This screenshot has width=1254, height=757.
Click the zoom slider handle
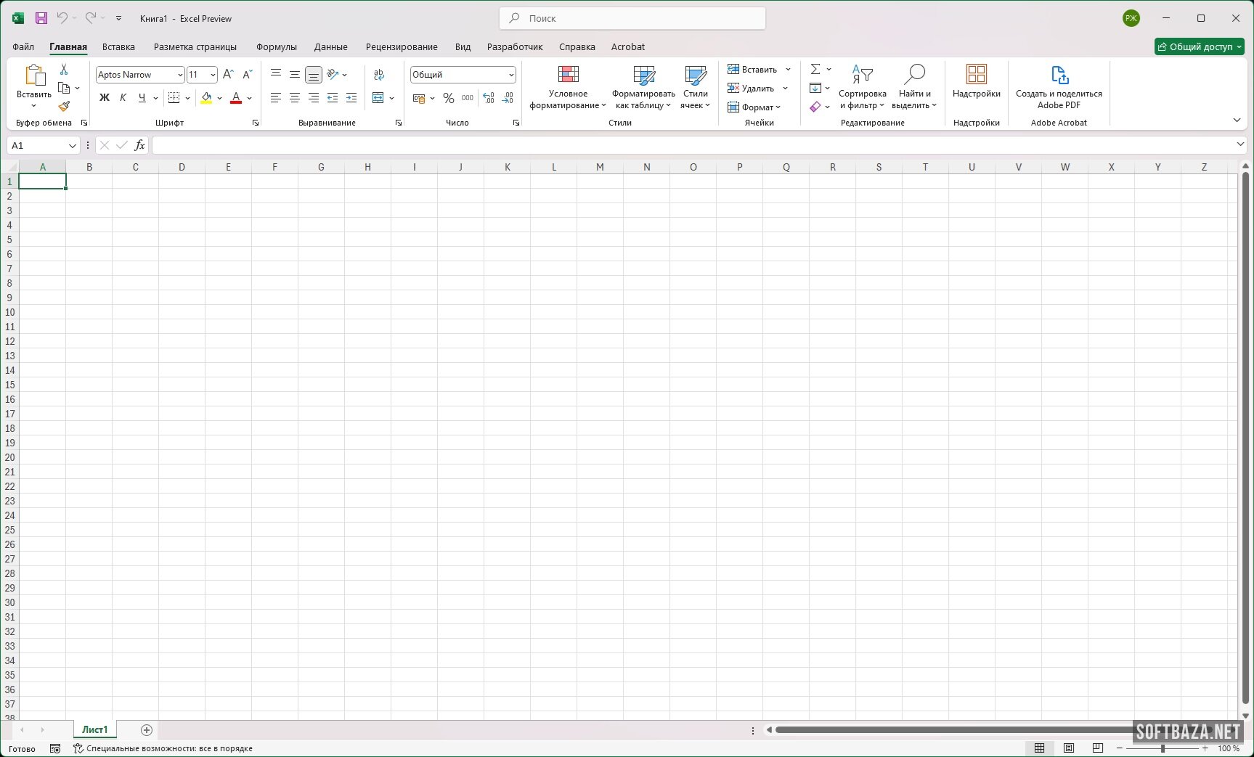pos(1163,748)
